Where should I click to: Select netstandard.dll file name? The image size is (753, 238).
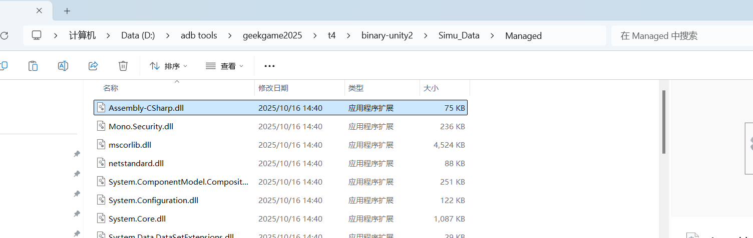(136, 163)
